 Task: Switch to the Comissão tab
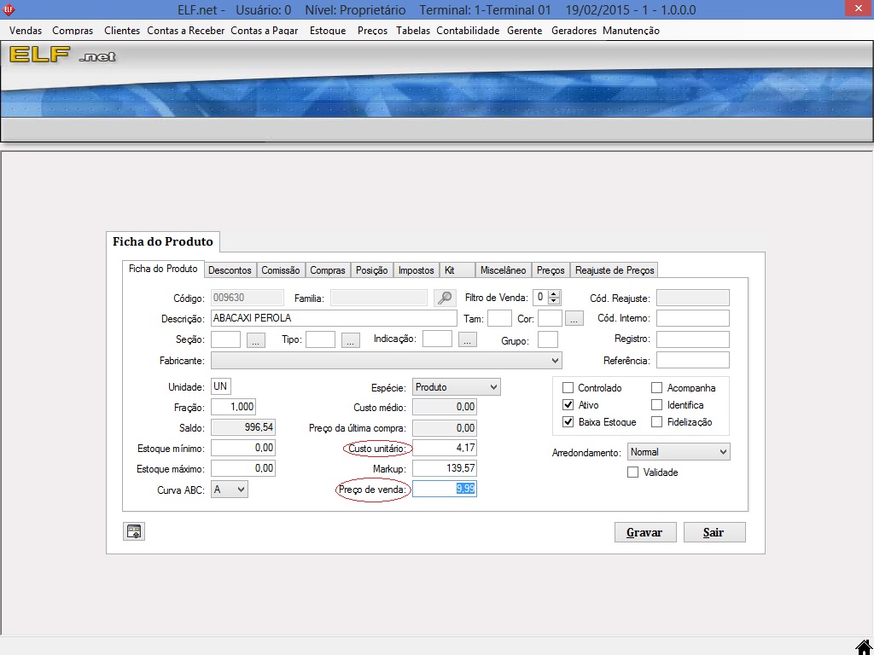280,270
